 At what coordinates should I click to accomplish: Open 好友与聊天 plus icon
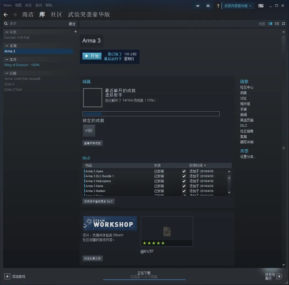[x=279, y=276]
